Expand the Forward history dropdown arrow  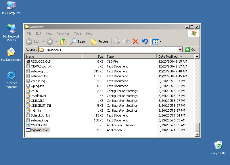(x=56, y=42)
